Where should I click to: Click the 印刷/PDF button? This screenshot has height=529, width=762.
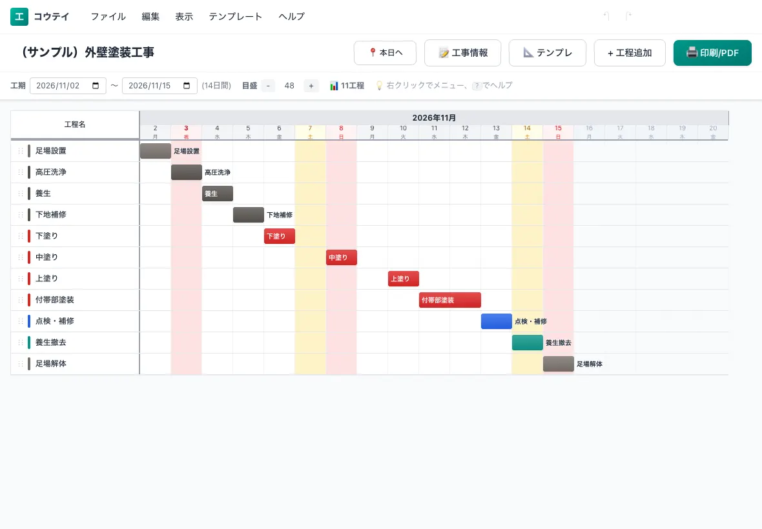[x=712, y=53]
